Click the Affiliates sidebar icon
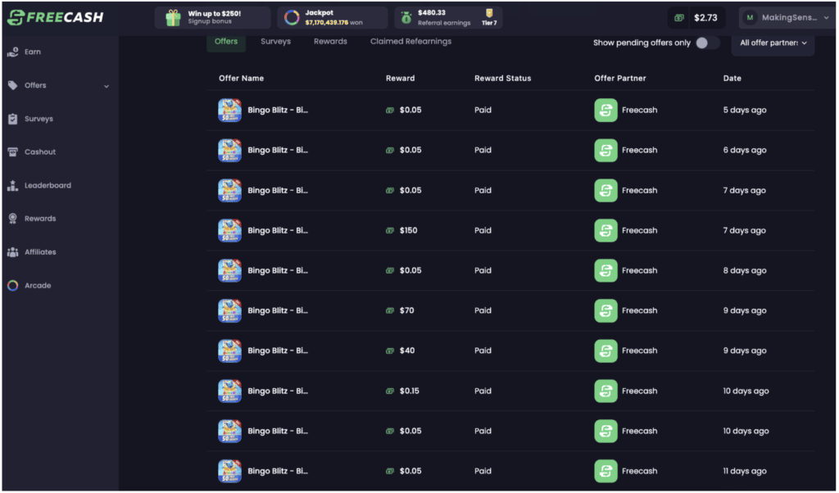Viewport: 839px width, 493px height. click(11, 251)
